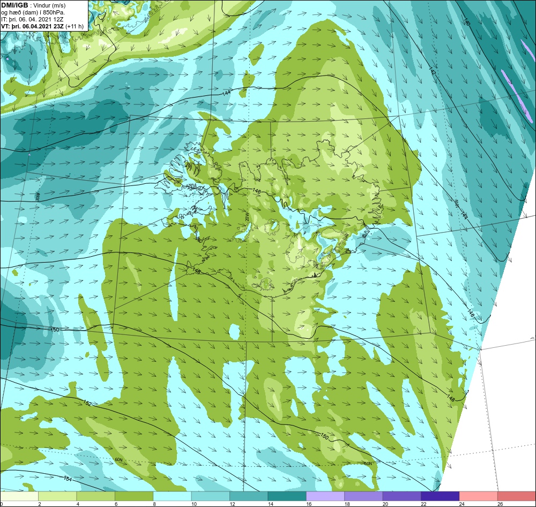Choose the dark indigo 22–24 m/s legend swatch
The image size is (536, 507).
click(x=440, y=496)
